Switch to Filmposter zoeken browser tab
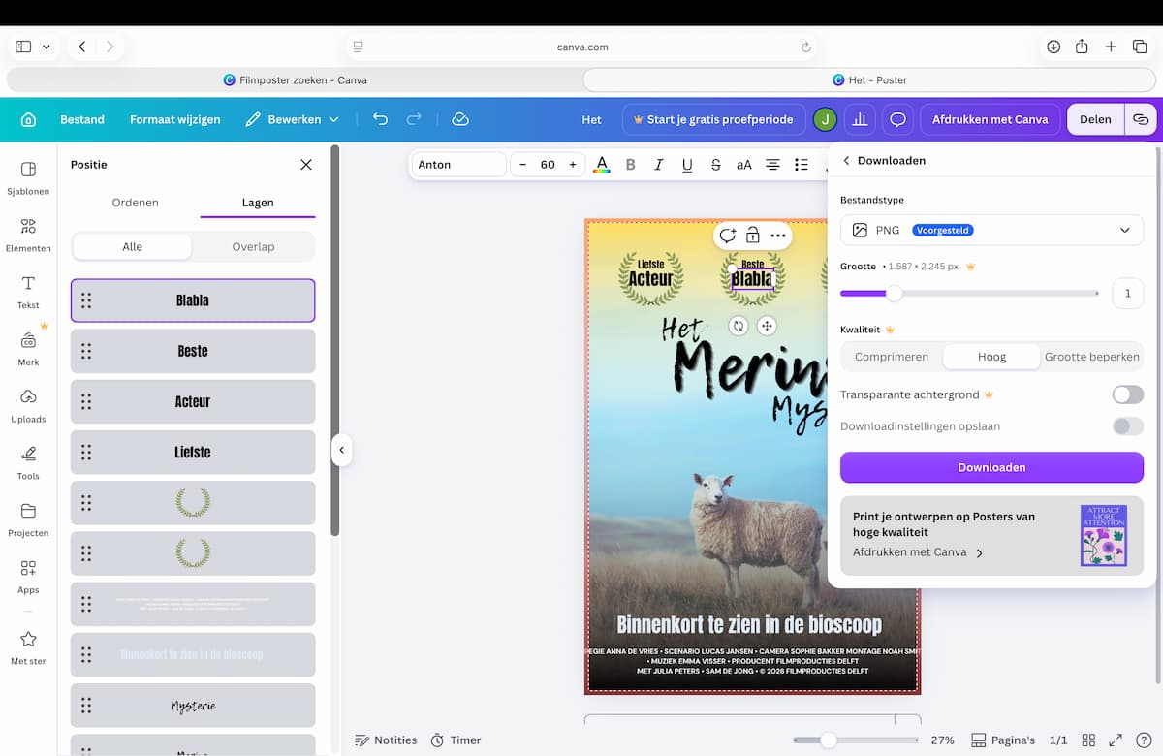1163x756 pixels. tap(295, 79)
